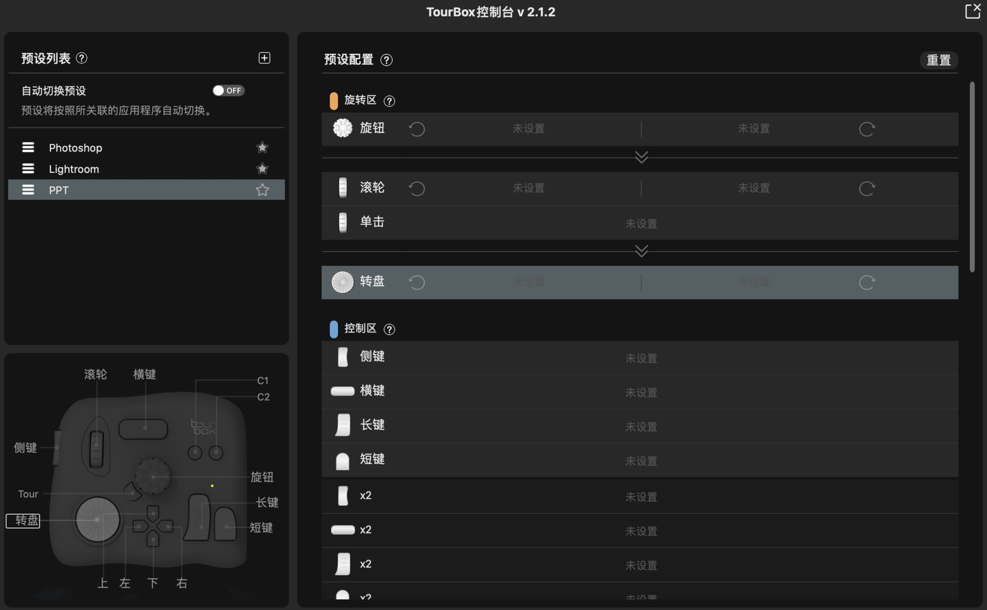
Task: Click 滚轮 left 未设置 action slot
Action: pyautogui.click(x=528, y=188)
